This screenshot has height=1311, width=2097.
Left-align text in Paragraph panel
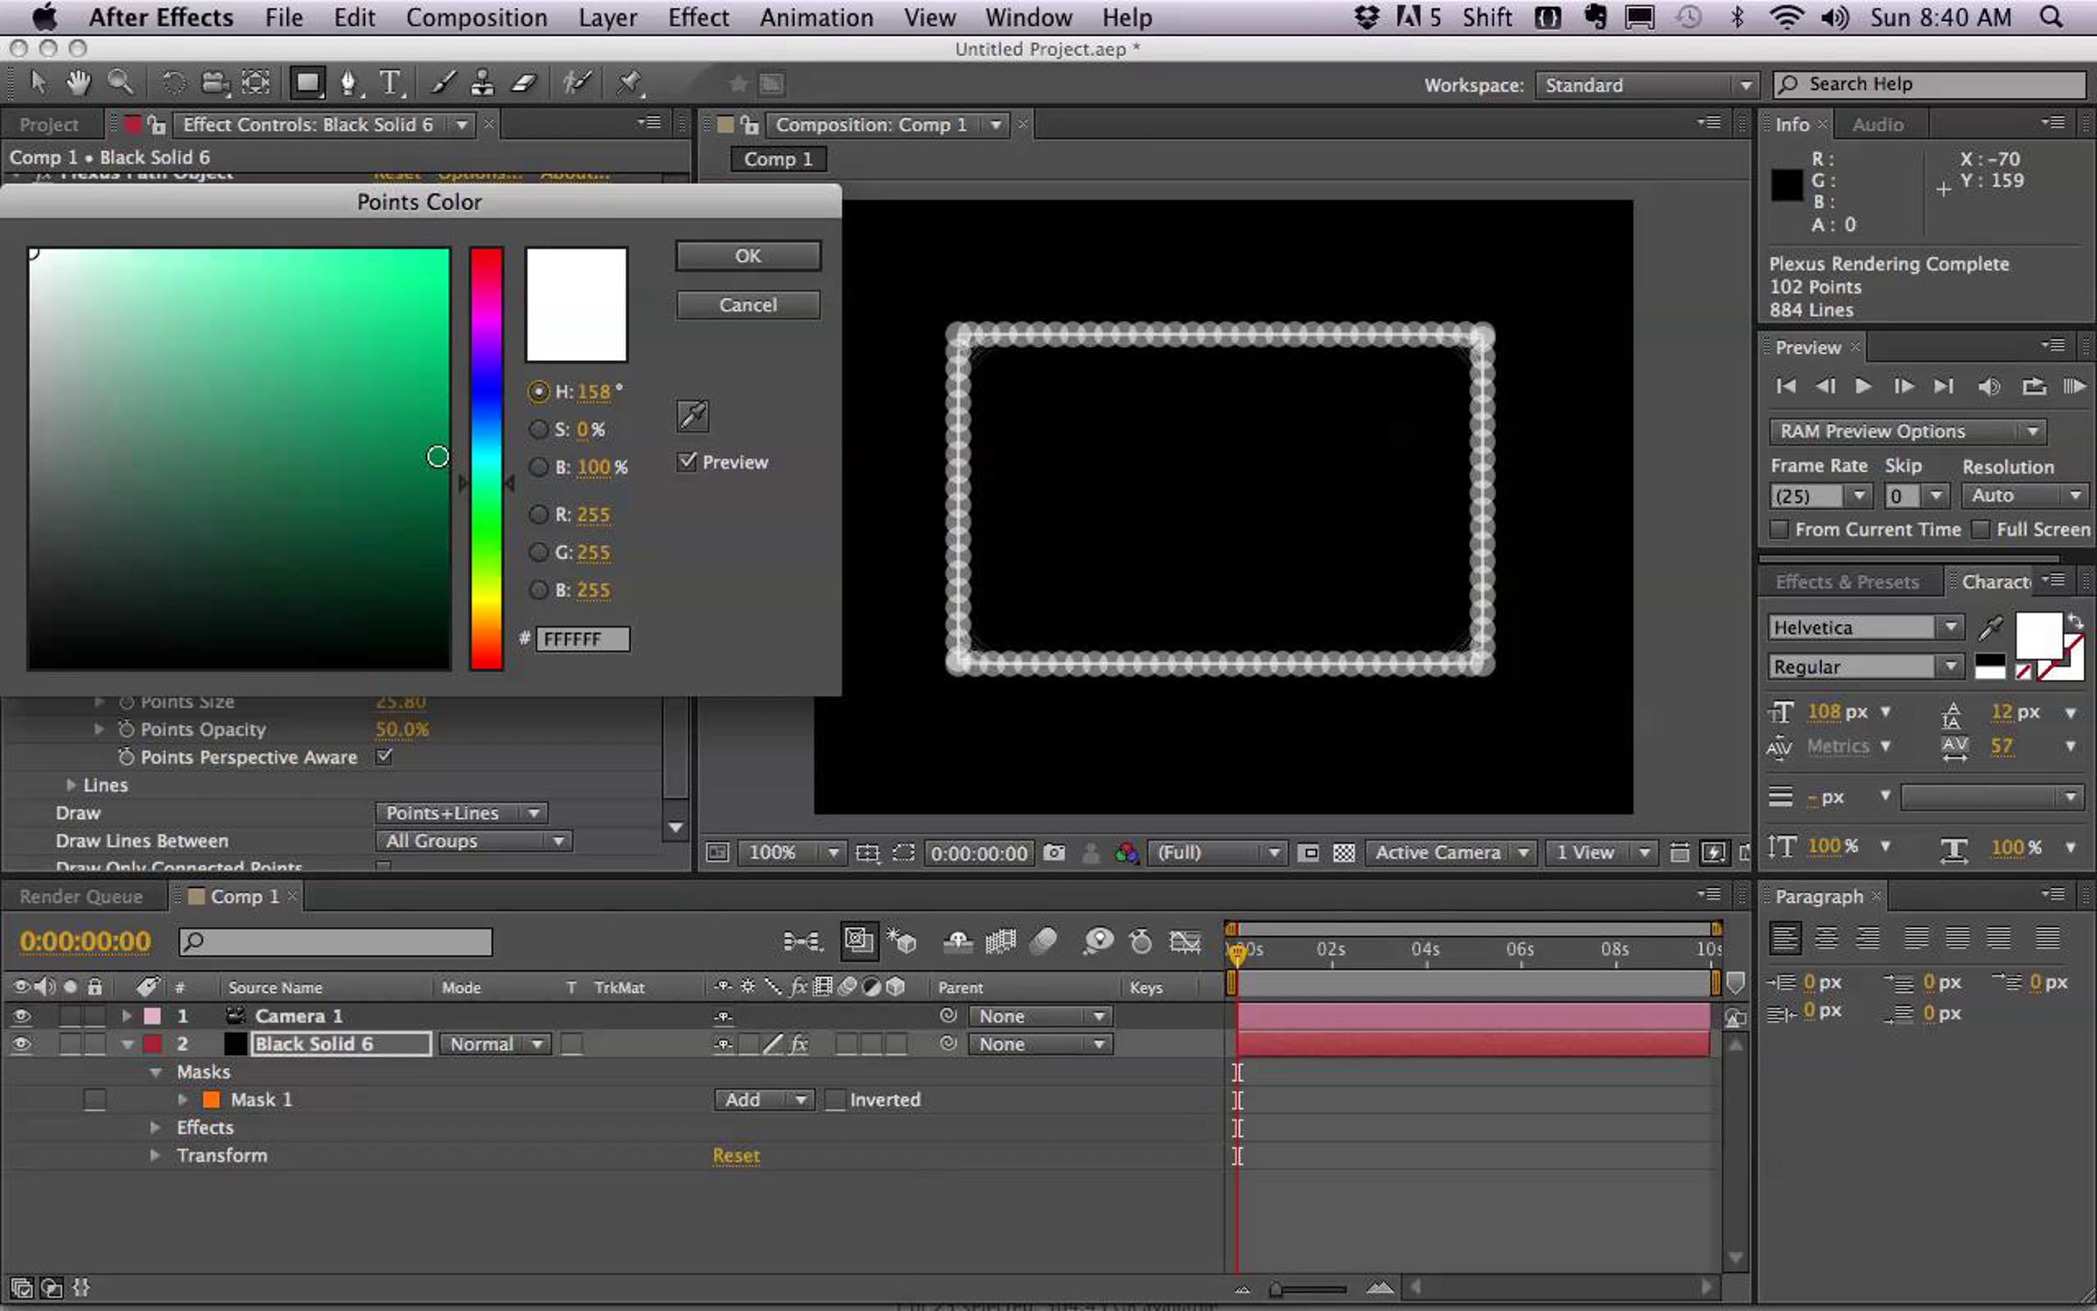(x=1784, y=938)
